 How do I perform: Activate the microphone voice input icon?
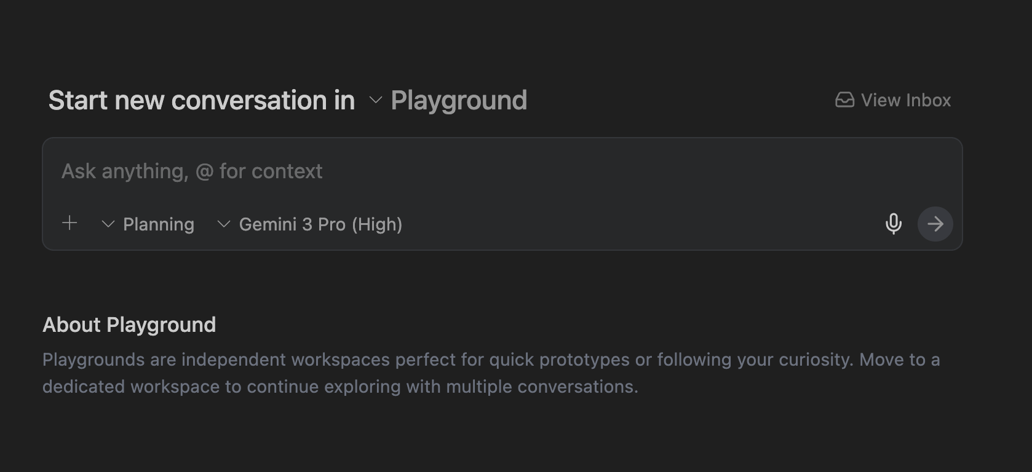pos(893,224)
